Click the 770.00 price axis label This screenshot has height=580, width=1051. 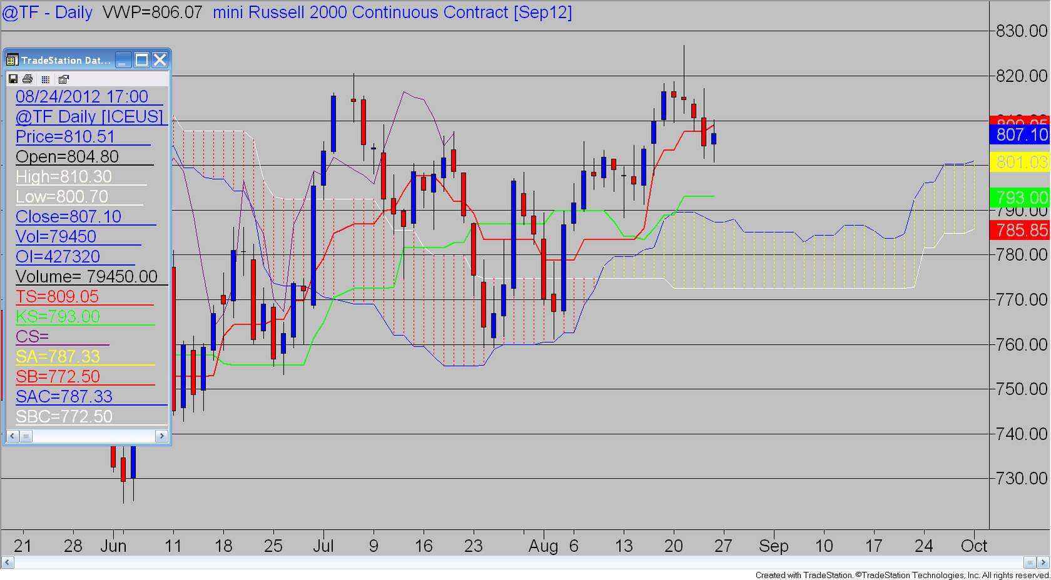pos(1022,300)
